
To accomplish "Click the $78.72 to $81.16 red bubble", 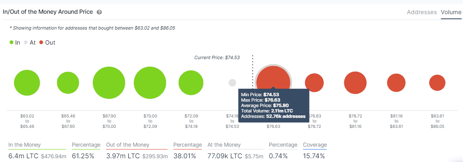I will coord(355,83).
